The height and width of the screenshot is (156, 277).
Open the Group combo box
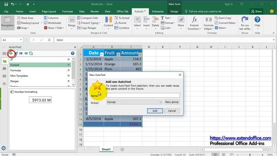point(134,102)
